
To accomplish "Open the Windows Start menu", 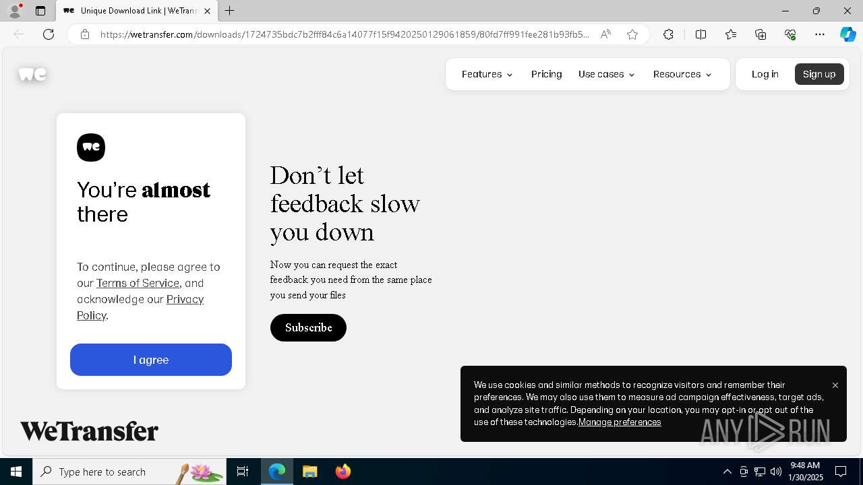I will 16,472.
